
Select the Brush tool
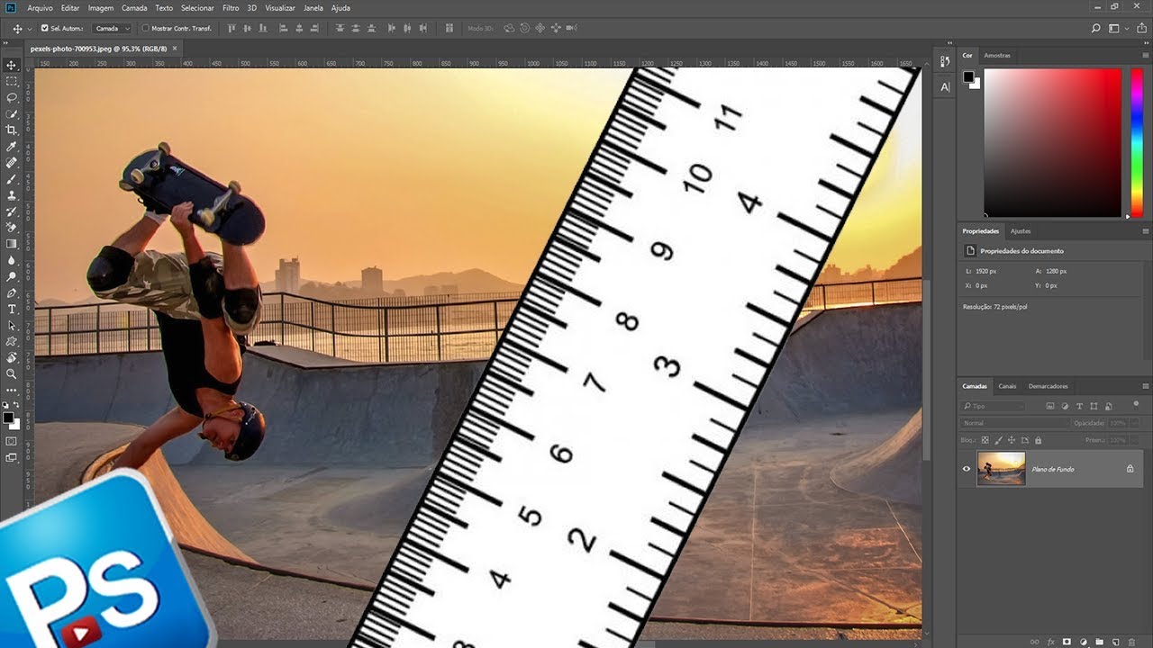tap(12, 178)
